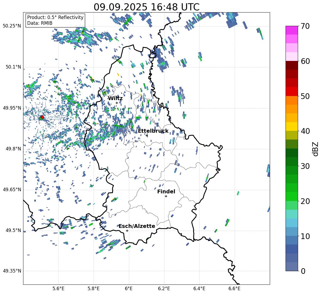Click the Esch/Alzette station cross marker
This screenshot has height=294, width=322.
[x=127, y=231]
